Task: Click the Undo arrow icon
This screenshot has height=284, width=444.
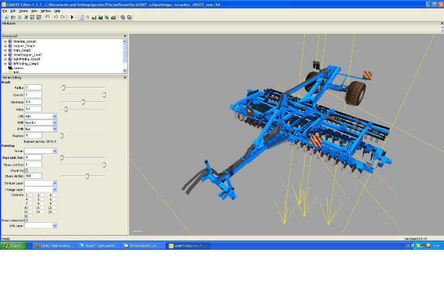Action: 56,17
